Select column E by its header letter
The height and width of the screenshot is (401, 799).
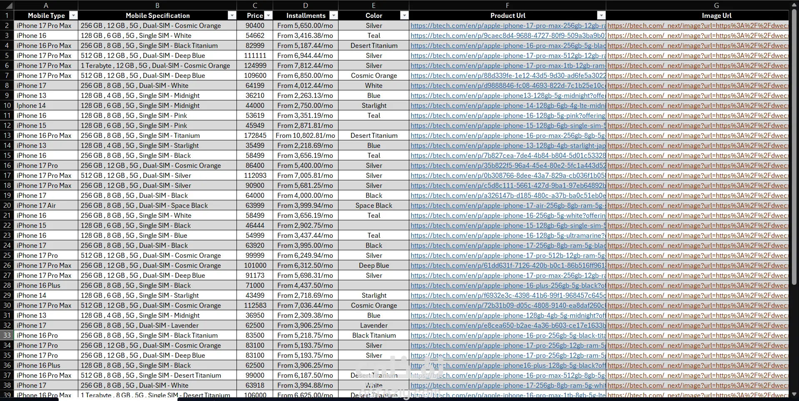pos(373,5)
